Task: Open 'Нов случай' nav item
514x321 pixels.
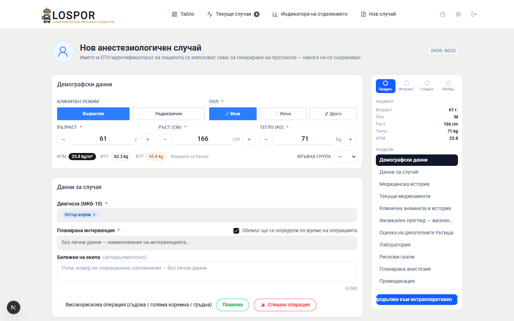Action: tap(378, 14)
